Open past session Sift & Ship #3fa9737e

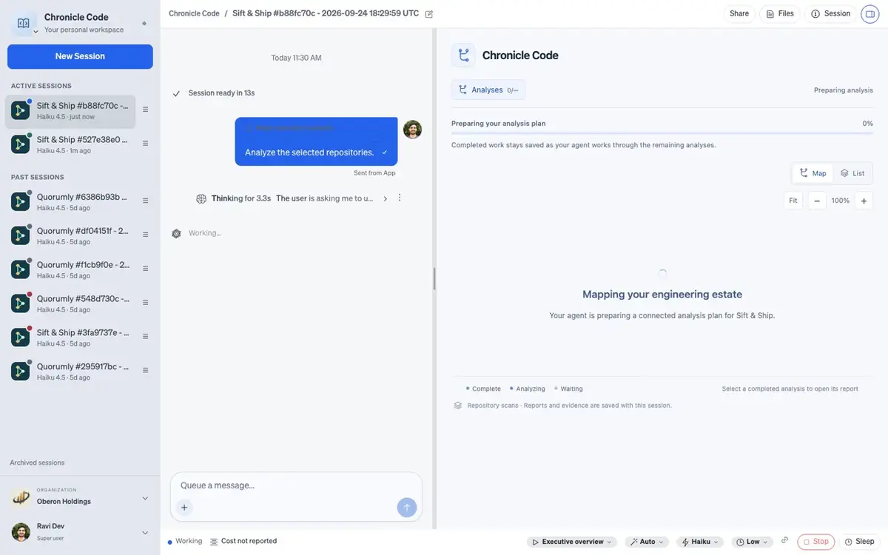(x=70, y=337)
